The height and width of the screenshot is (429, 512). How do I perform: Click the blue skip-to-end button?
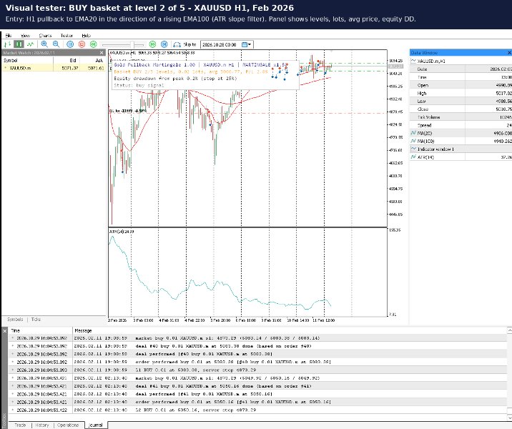click(164, 44)
